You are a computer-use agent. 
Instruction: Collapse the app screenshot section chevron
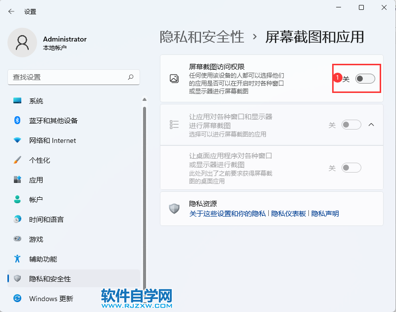[x=372, y=125]
